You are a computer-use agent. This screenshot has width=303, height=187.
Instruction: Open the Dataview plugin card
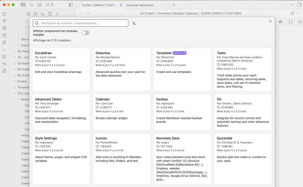[122, 69]
